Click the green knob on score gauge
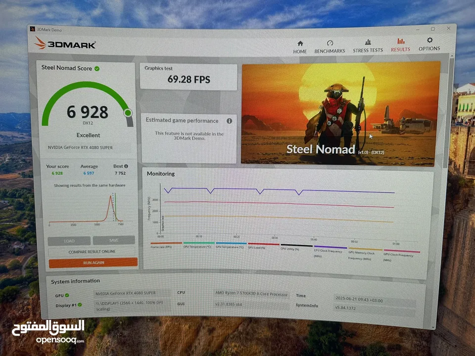Viewport: 475px width, 356px height. coord(128,113)
